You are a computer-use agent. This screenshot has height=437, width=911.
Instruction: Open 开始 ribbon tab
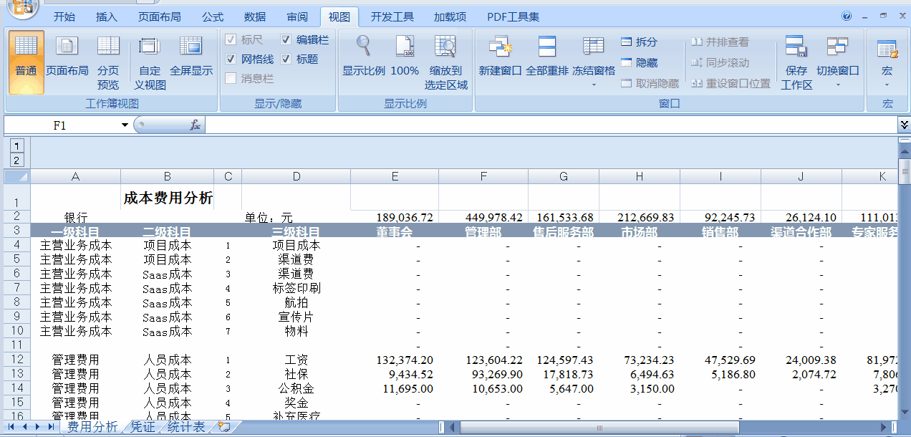coord(64,16)
